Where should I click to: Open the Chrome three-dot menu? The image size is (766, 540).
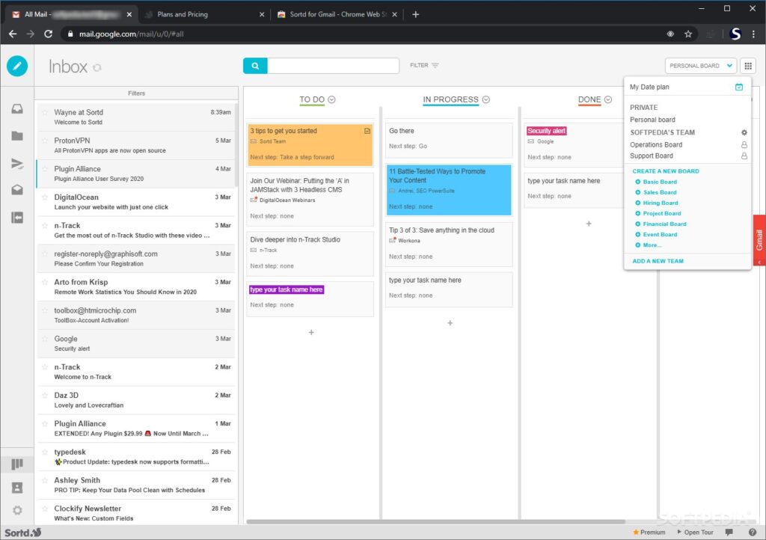pos(754,34)
